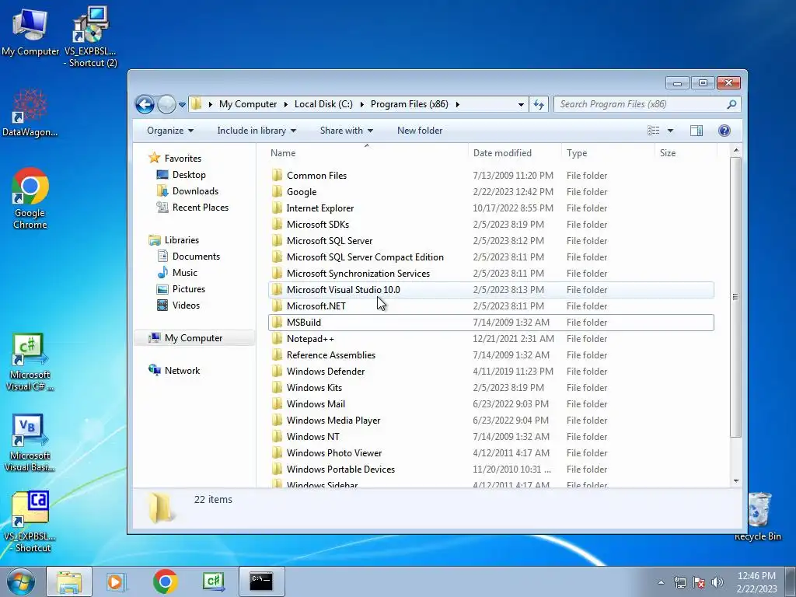Select the Common Files folder icon
This screenshot has height=597, width=796.
pyautogui.click(x=277, y=175)
